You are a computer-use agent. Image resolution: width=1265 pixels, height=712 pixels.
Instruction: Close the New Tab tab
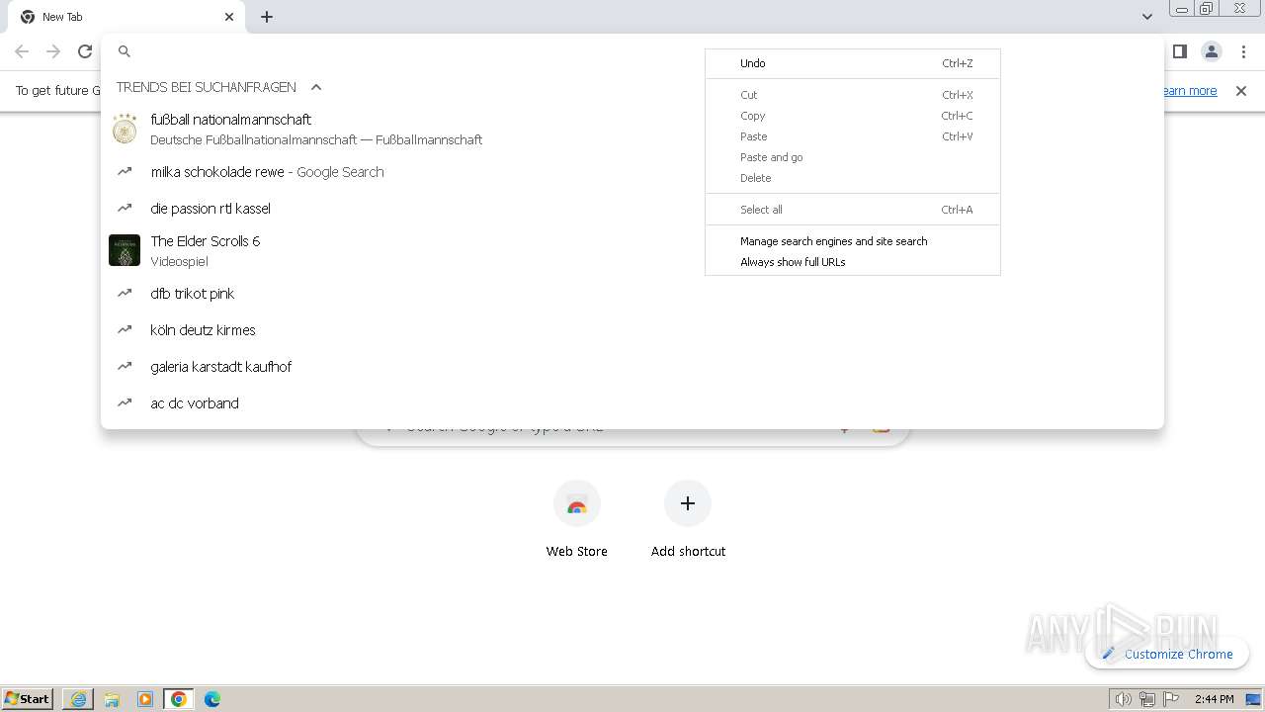pyautogui.click(x=229, y=17)
